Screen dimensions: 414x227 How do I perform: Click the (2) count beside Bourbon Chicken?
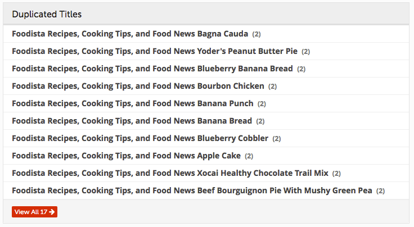273,87
